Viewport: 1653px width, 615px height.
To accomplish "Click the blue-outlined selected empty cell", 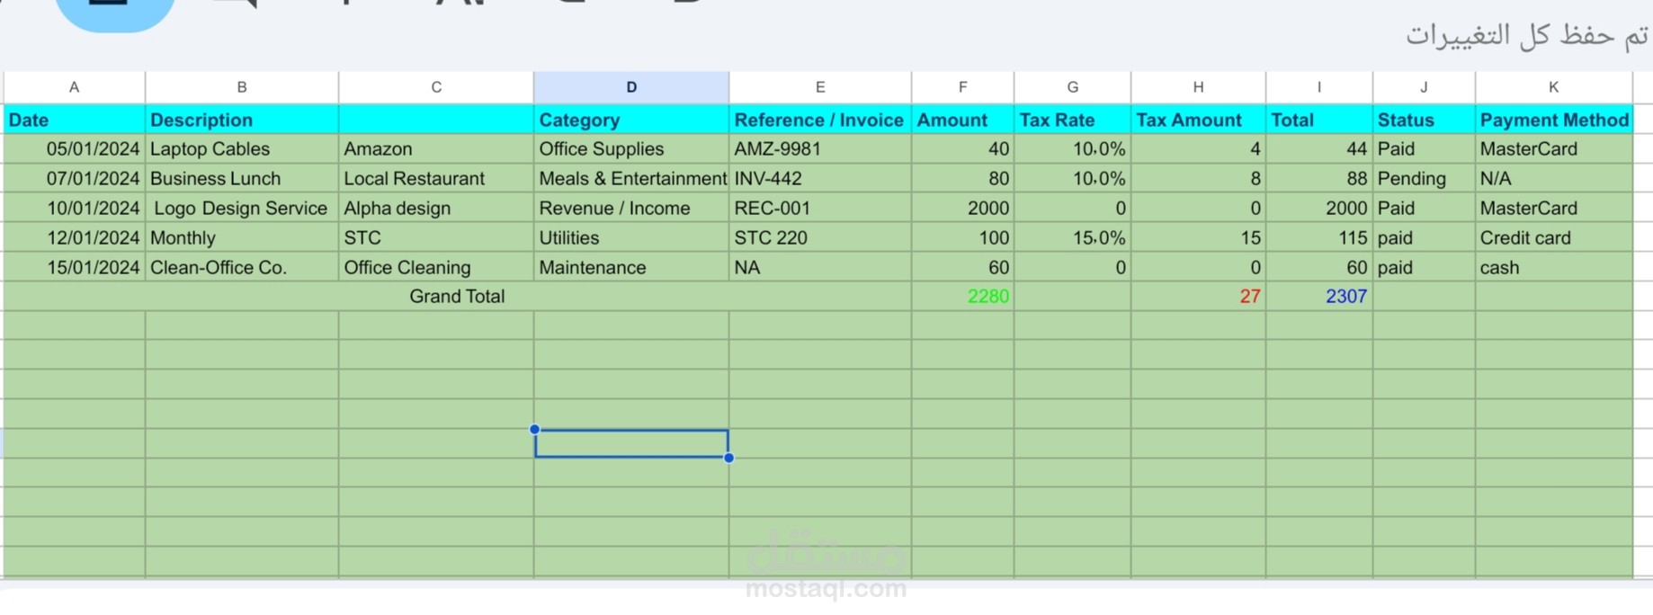I will [x=631, y=443].
